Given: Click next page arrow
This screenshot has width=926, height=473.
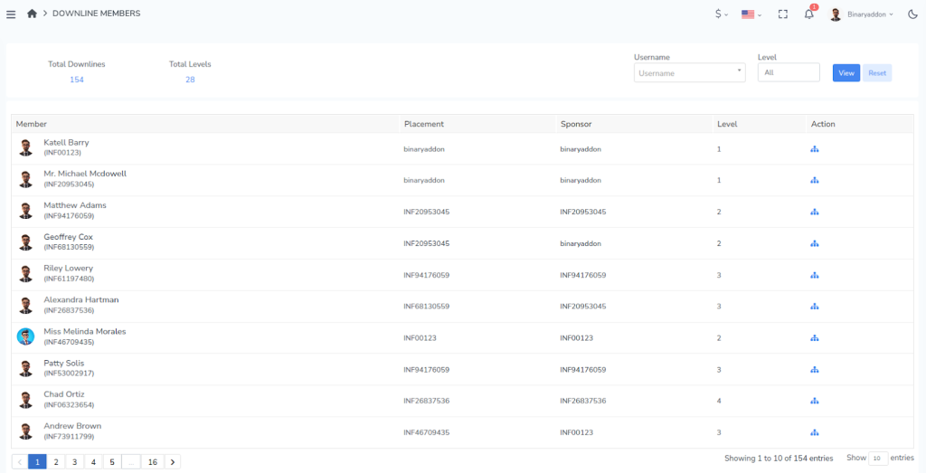Looking at the screenshot, I should [173, 462].
